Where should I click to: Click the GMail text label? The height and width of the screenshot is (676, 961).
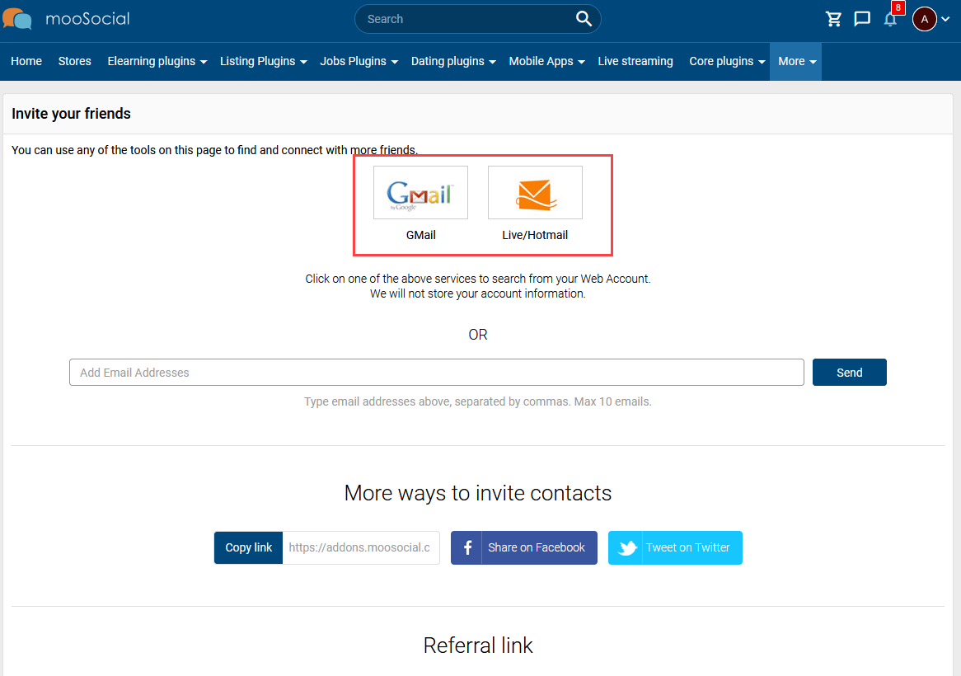[x=421, y=235]
